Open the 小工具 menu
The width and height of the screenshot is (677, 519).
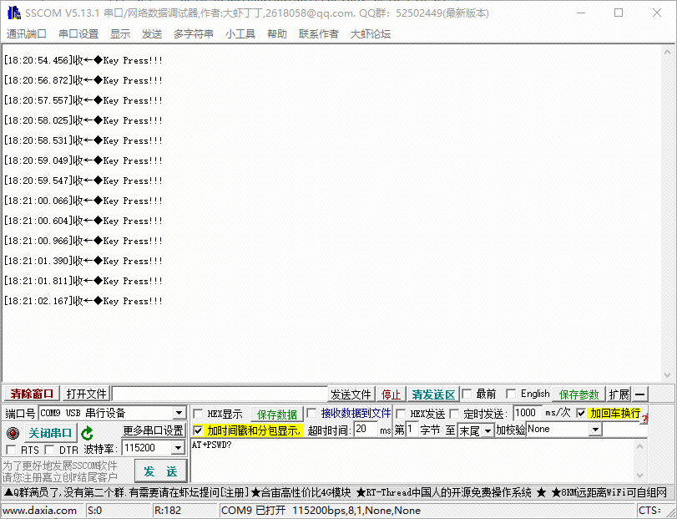click(240, 34)
